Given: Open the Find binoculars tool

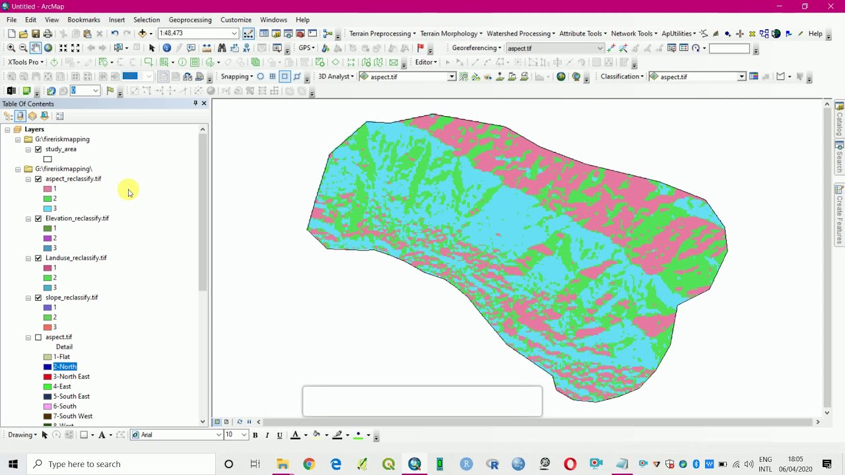Looking at the screenshot, I should 222,48.
